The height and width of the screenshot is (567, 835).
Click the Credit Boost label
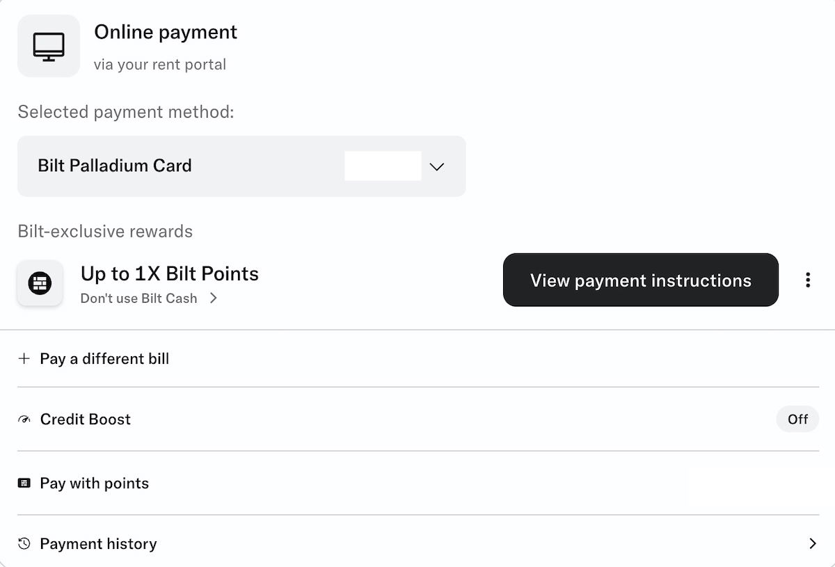(86, 420)
